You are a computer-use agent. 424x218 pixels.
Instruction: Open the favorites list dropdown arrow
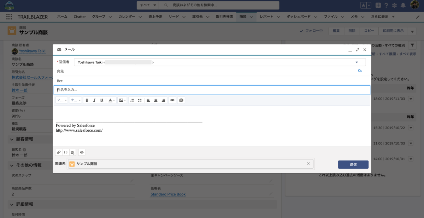369,5
